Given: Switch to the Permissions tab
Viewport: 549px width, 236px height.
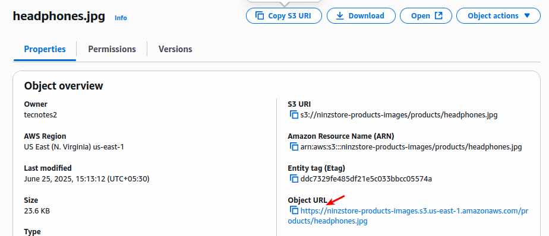Looking at the screenshot, I should tap(112, 49).
